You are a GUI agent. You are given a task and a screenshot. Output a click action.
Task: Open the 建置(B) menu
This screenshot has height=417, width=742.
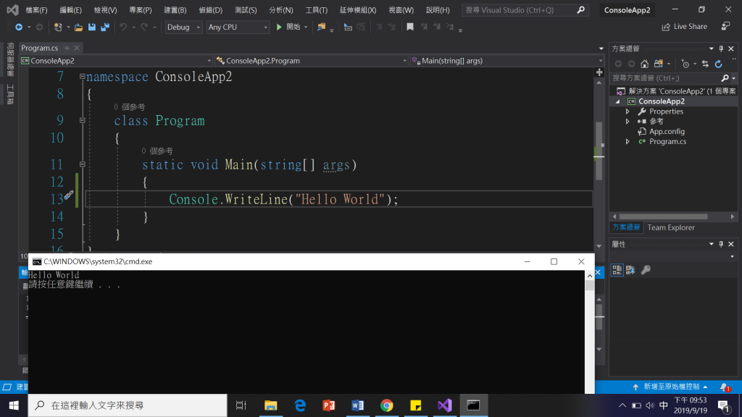(175, 10)
